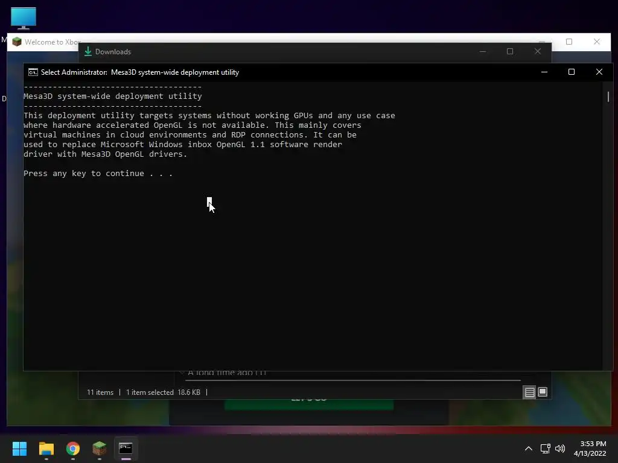Open the Windows Start menu
Image resolution: width=618 pixels, height=463 pixels.
click(19, 449)
